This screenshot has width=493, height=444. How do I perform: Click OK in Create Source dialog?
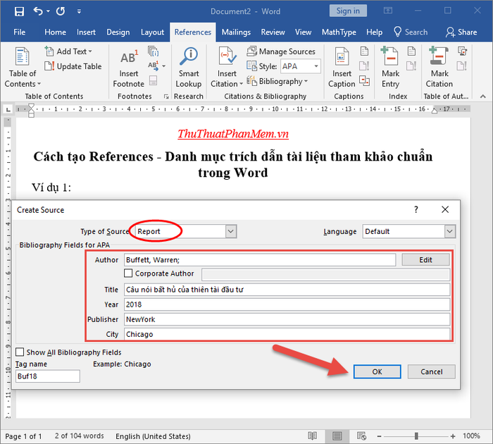(377, 371)
